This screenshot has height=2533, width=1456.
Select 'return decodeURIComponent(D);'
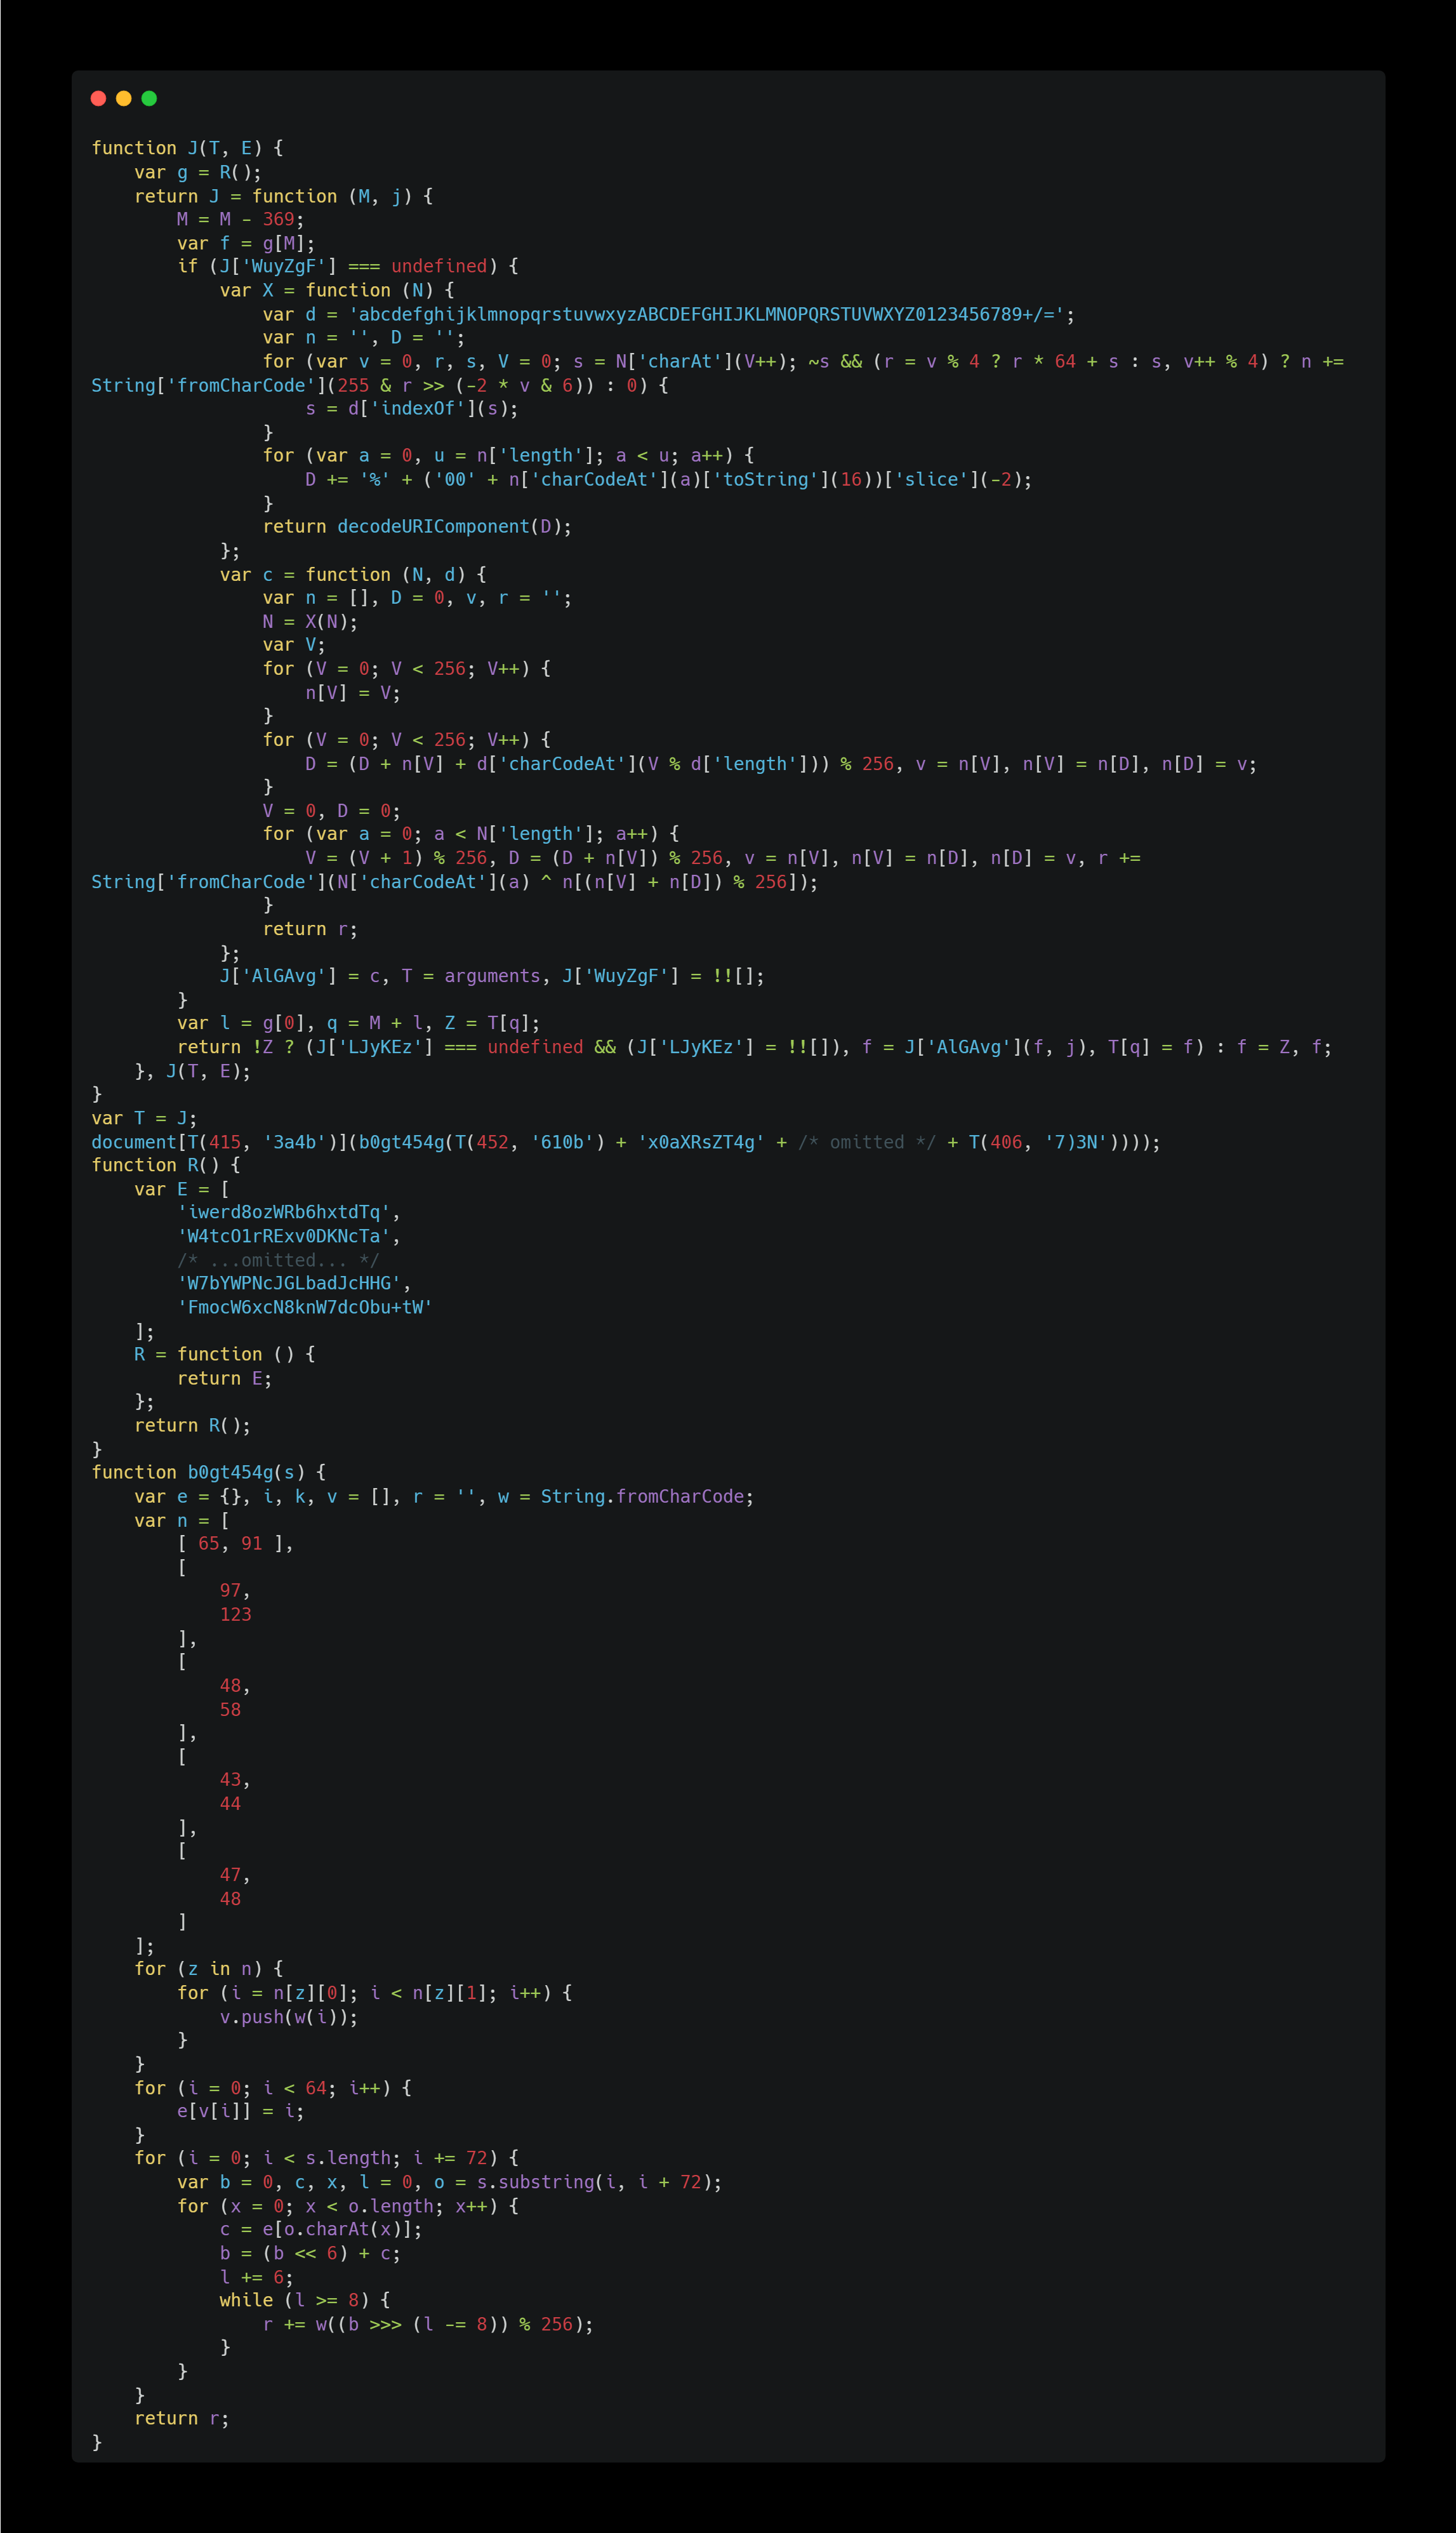coord(418,526)
